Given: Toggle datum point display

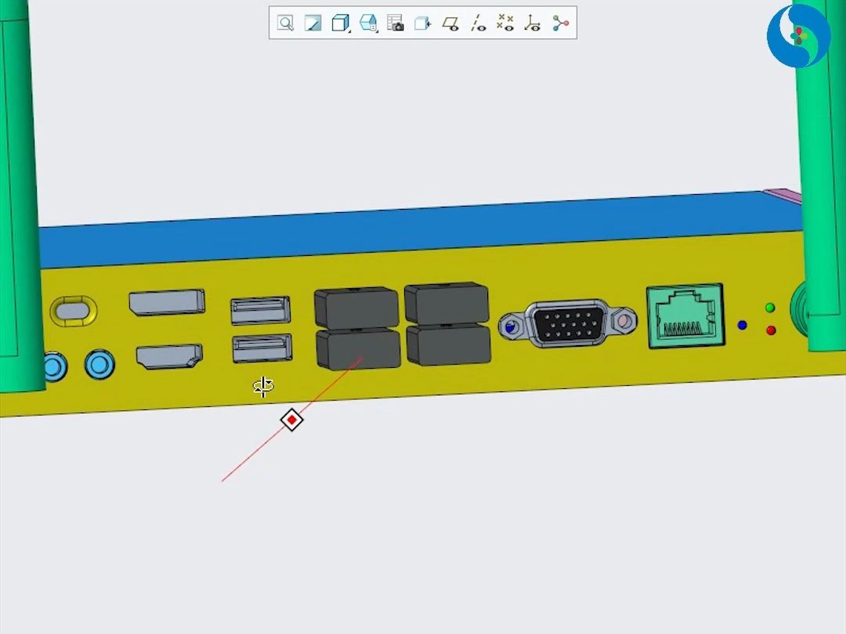Looking at the screenshot, I should pyautogui.click(x=505, y=23).
